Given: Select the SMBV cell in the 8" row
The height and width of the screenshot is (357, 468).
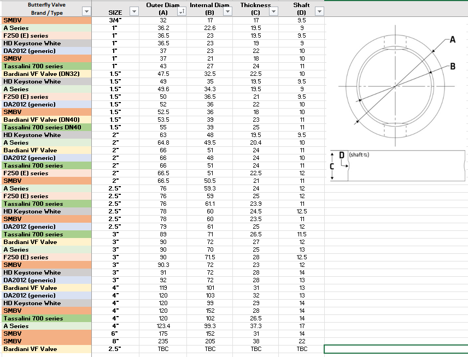Looking at the screenshot, I should 46,341.
